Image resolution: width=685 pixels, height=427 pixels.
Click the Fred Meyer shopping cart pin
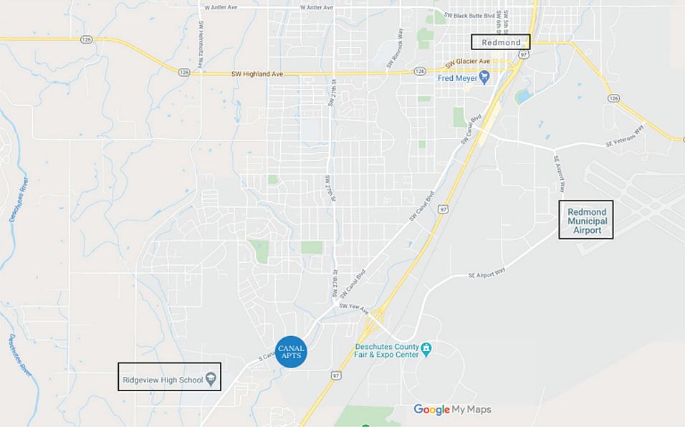pos(484,78)
